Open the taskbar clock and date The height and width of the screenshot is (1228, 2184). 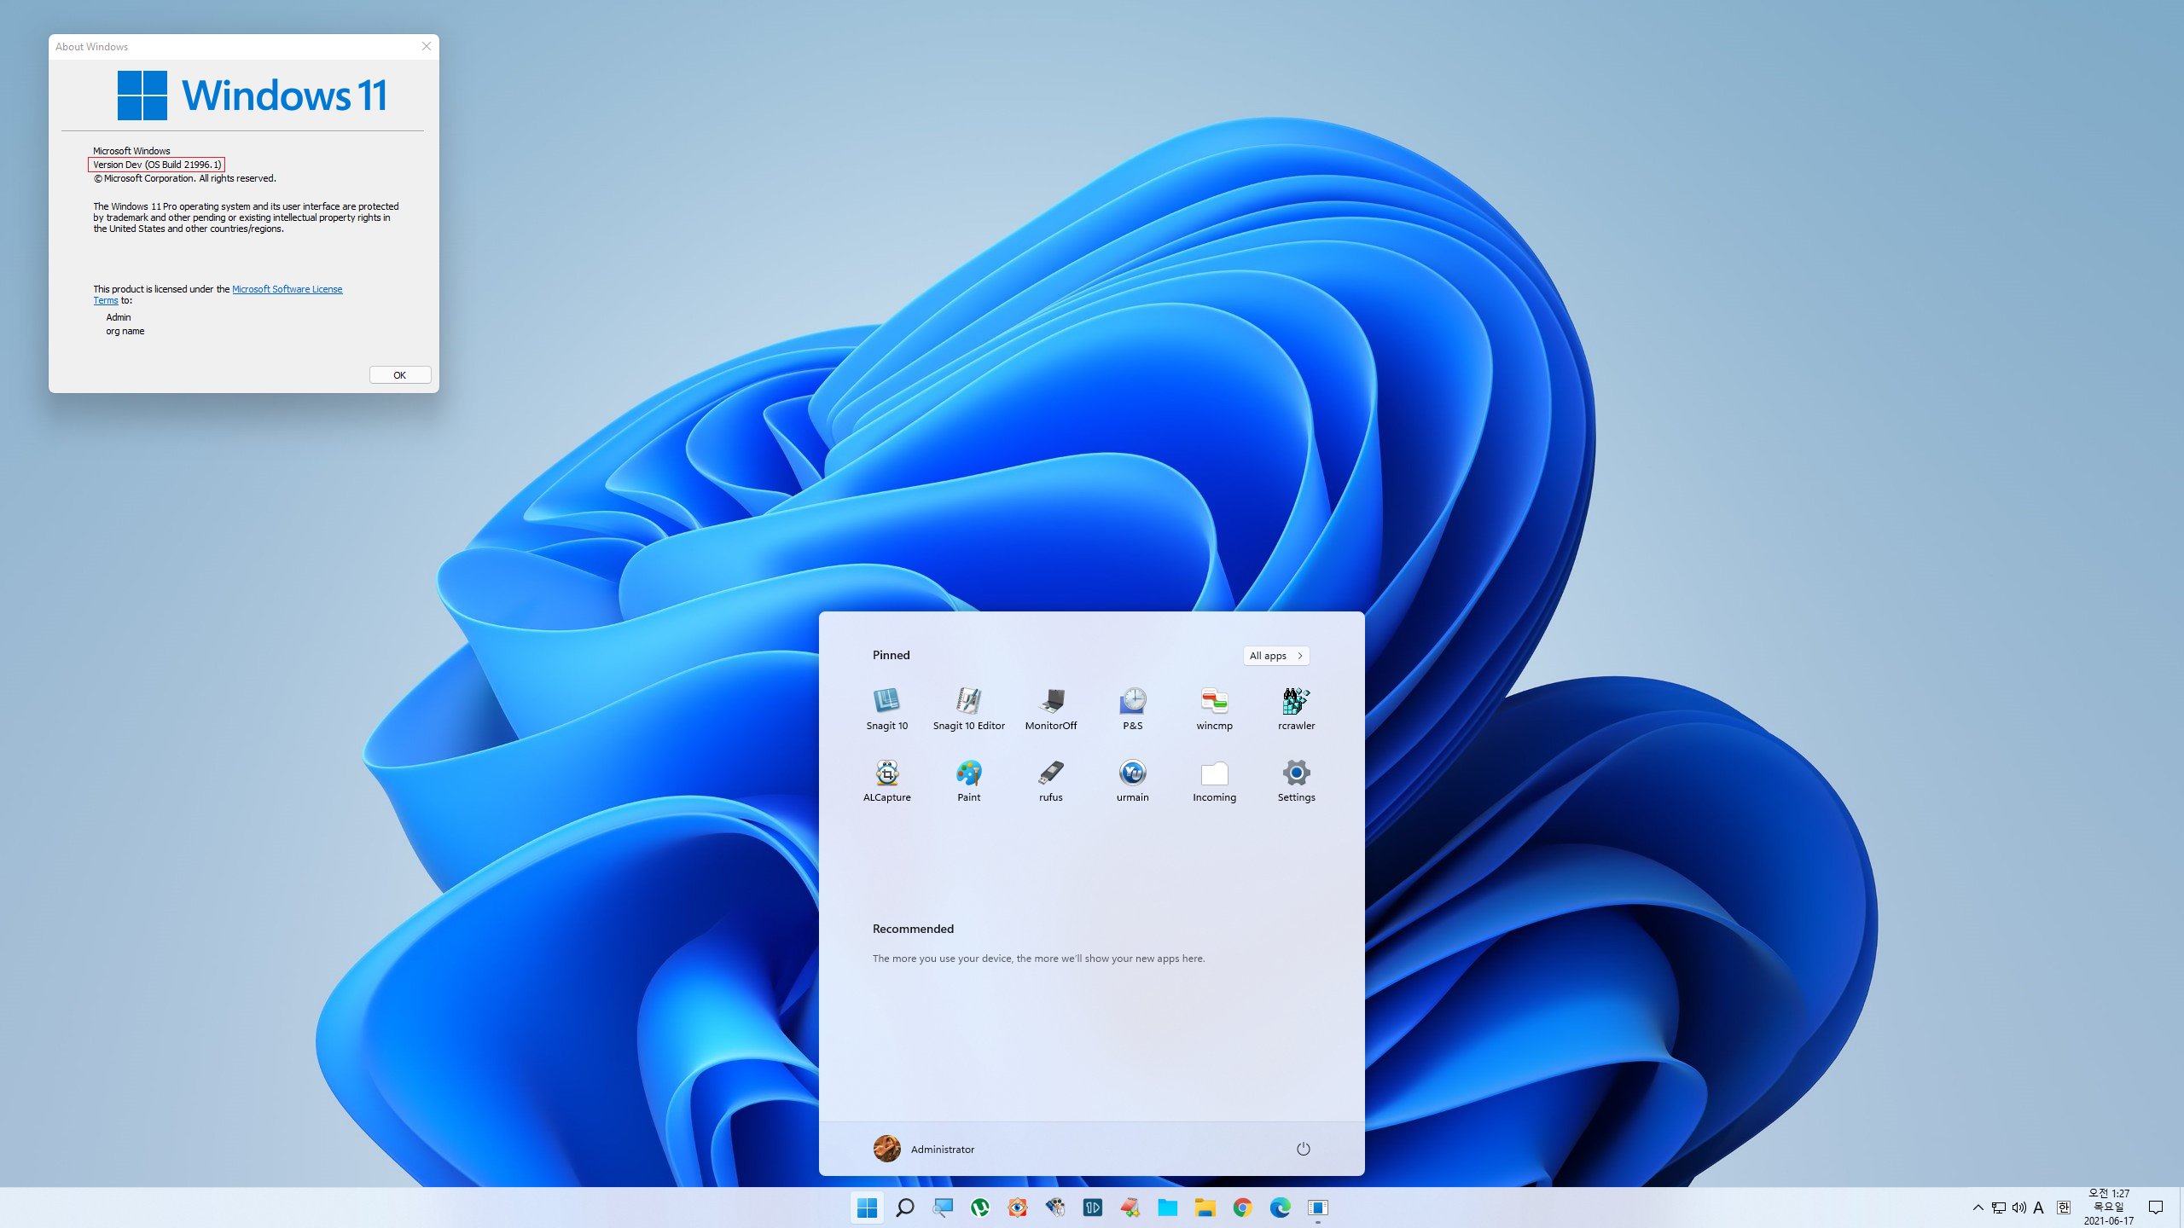[2108, 1207]
